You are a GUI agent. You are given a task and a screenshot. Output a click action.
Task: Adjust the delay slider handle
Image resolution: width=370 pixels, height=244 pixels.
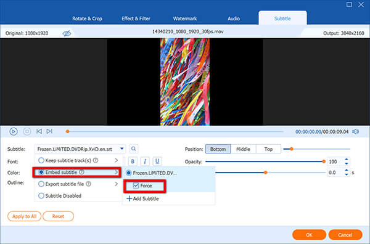pos(265,173)
